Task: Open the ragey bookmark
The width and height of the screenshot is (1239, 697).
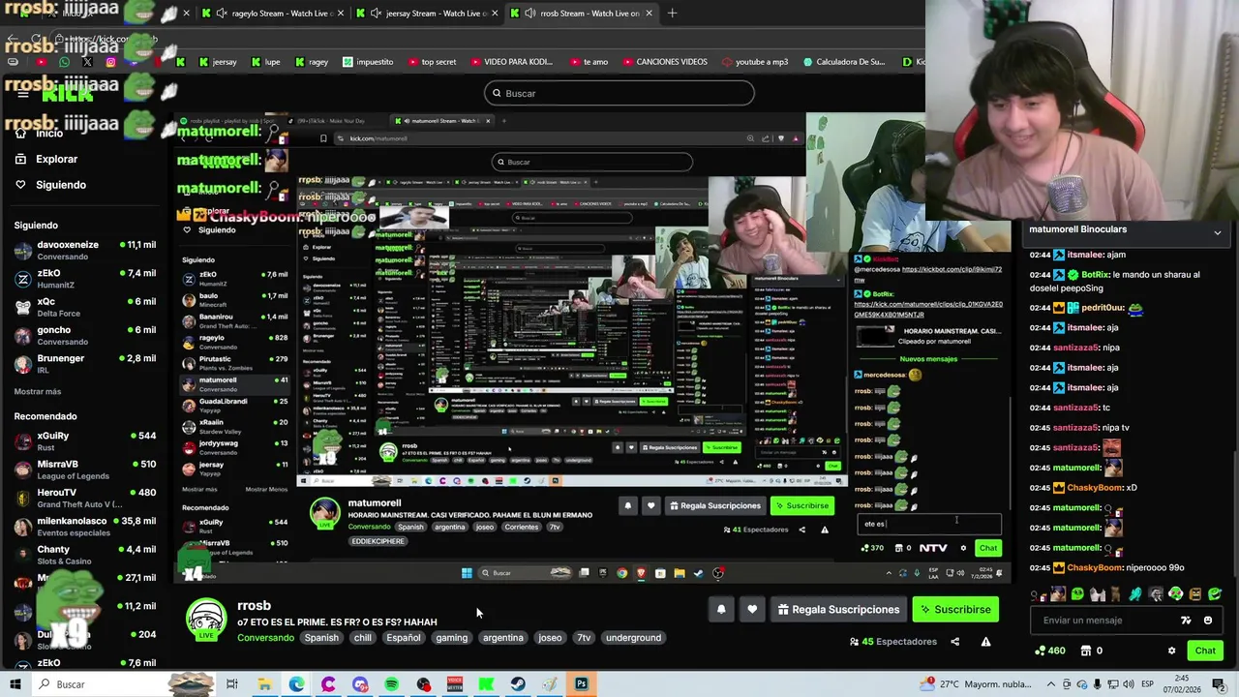Action: 311,62
